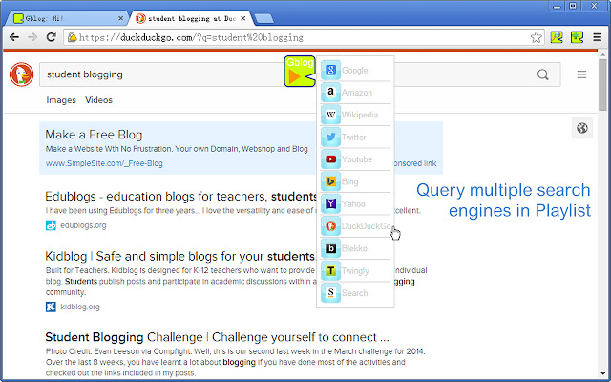Click the globe region icon
Screen dimensions: 611x382
[582, 128]
